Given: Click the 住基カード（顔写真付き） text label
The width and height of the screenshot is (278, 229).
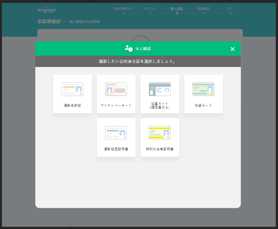Looking at the screenshot, I should click(x=160, y=106).
